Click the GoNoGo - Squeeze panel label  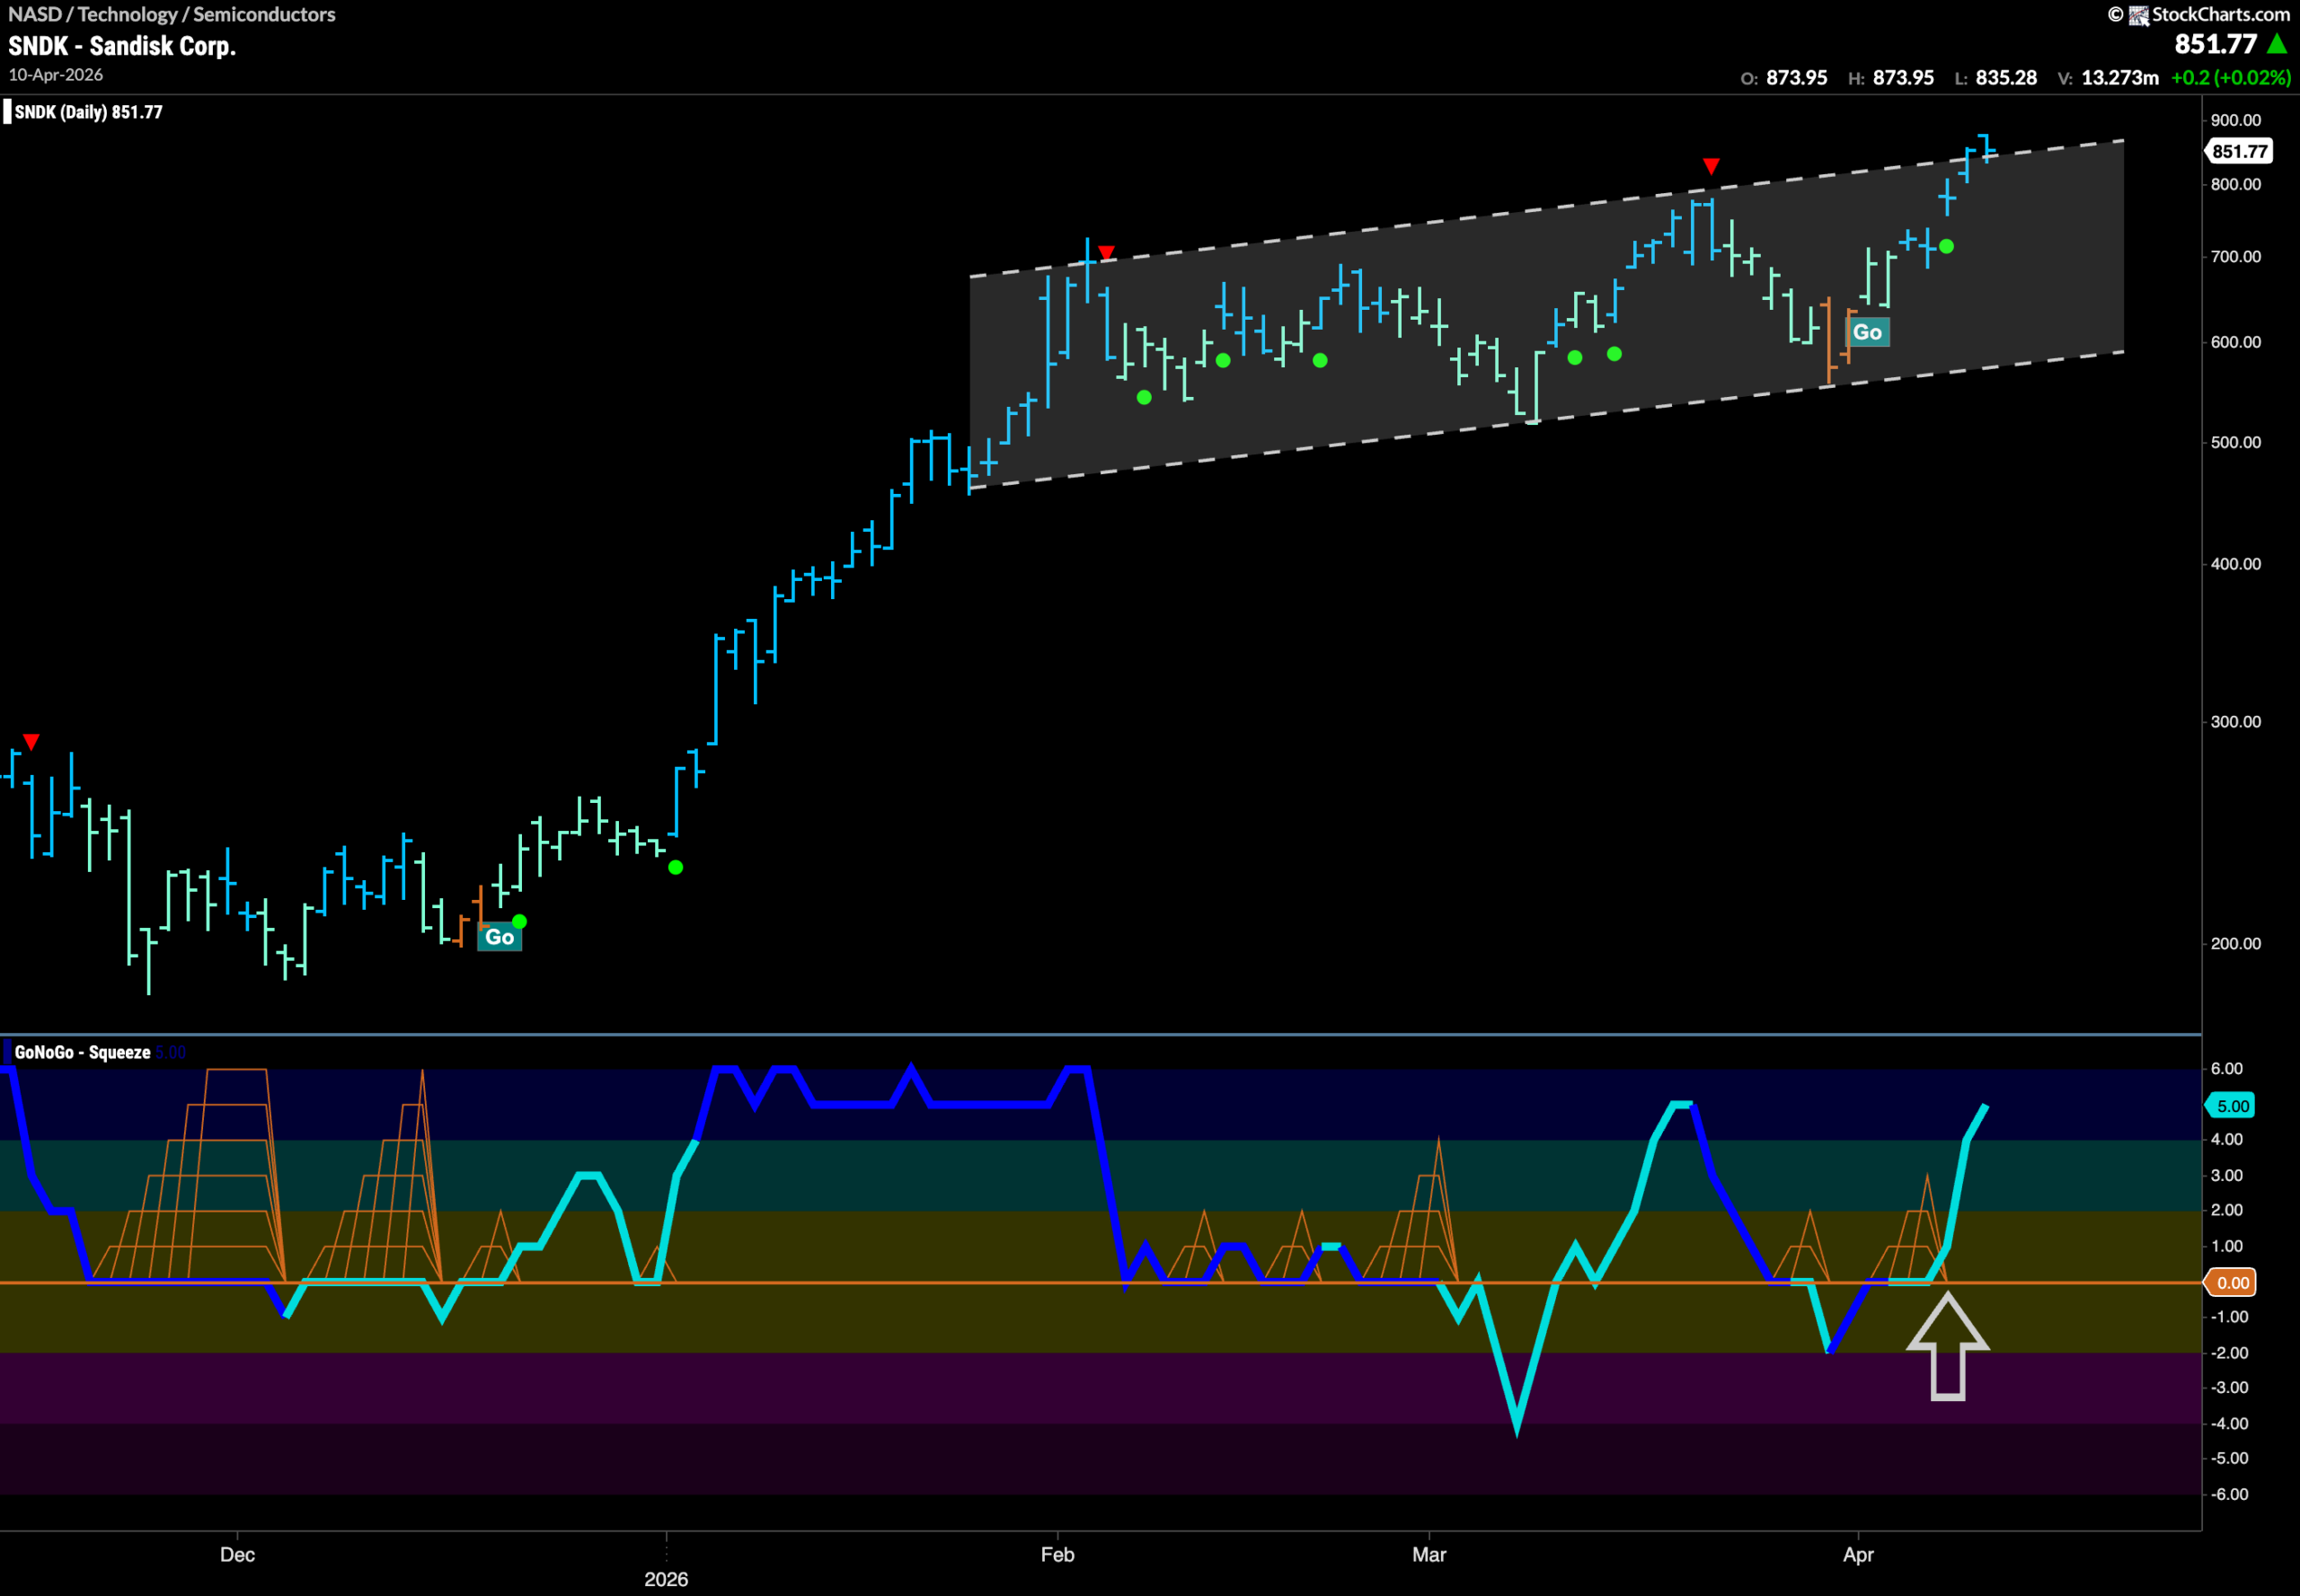82,1052
